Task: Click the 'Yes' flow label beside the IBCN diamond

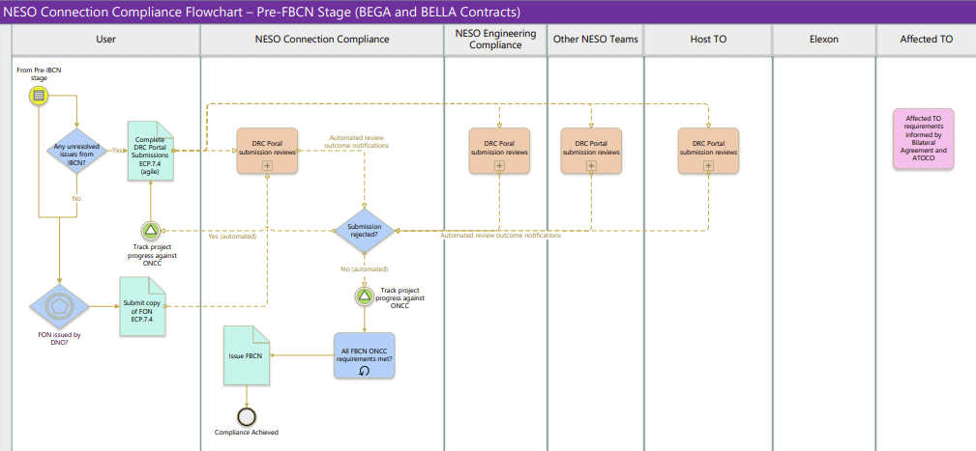Action: pyautogui.click(x=117, y=151)
